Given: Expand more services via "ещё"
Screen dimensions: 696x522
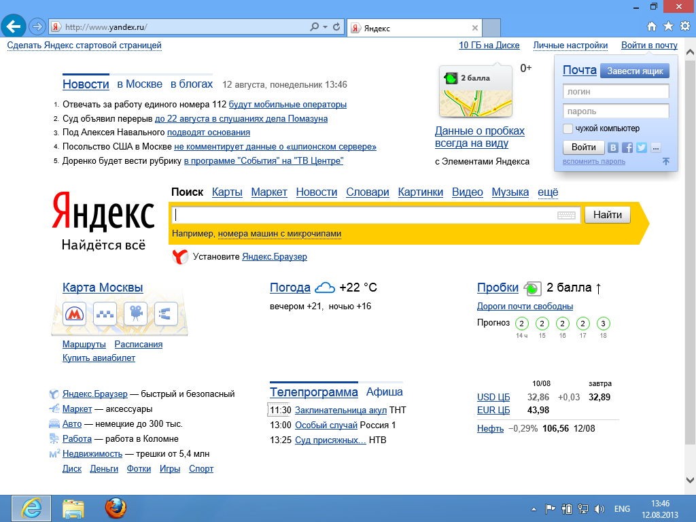Looking at the screenshot, I should pos(548,192).
